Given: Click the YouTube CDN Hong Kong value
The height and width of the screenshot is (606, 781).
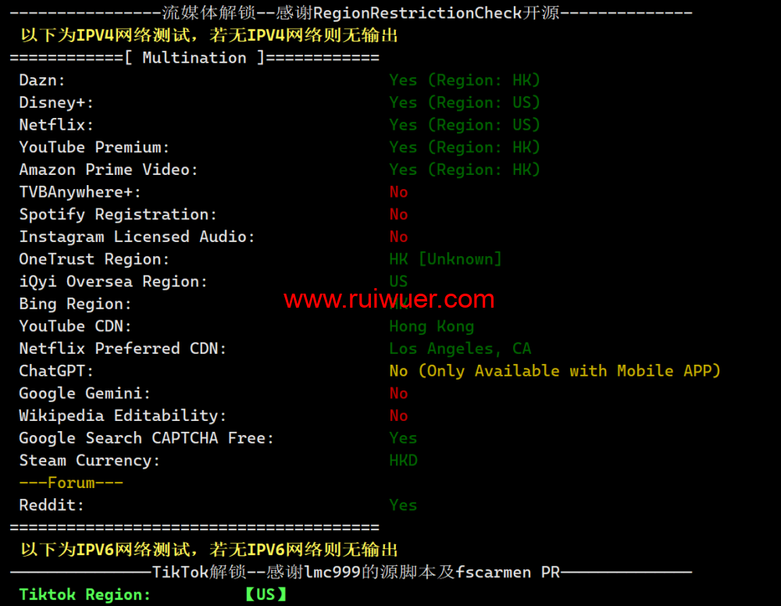Looking at the screenshot, I should coord(431,326).
